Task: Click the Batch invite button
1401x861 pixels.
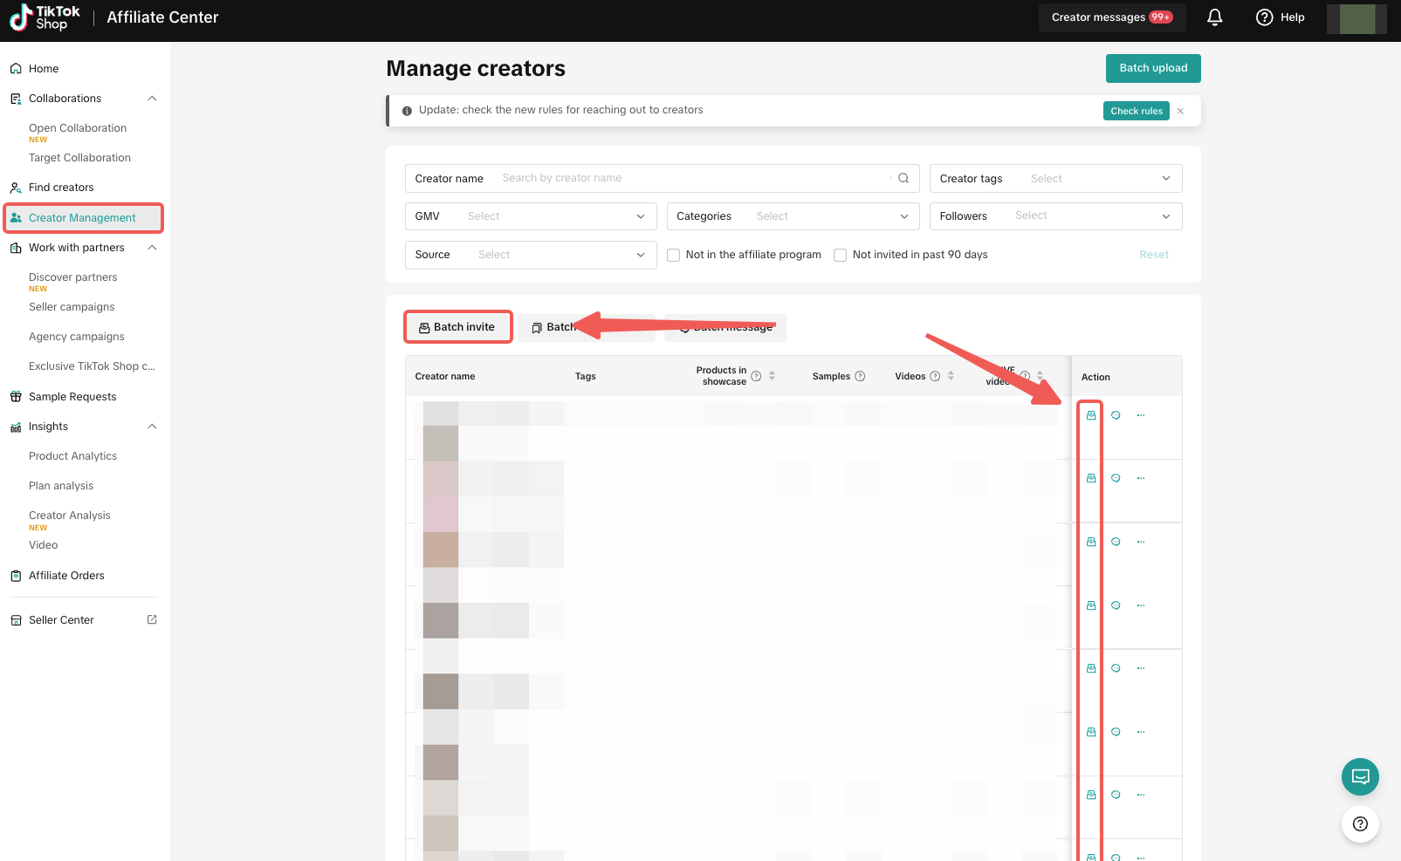Action: click(457, 327)
